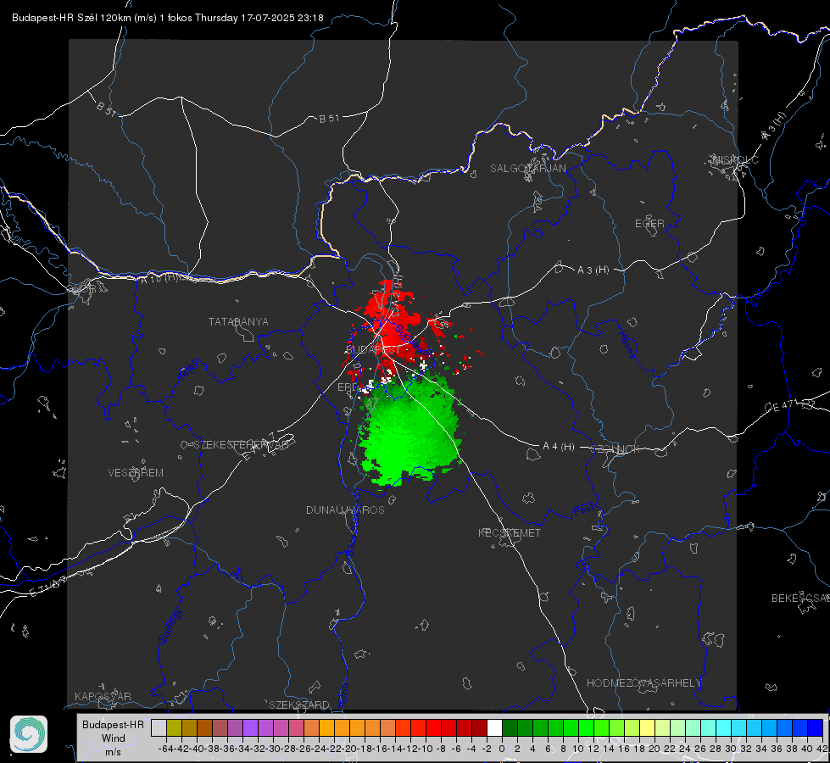
Task: Click the Budapest-HR label in the legend
Action: [x=114, y=724]
